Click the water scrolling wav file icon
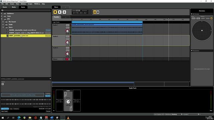Viewport: 214px width, 120px height. (x=8, y=33)
